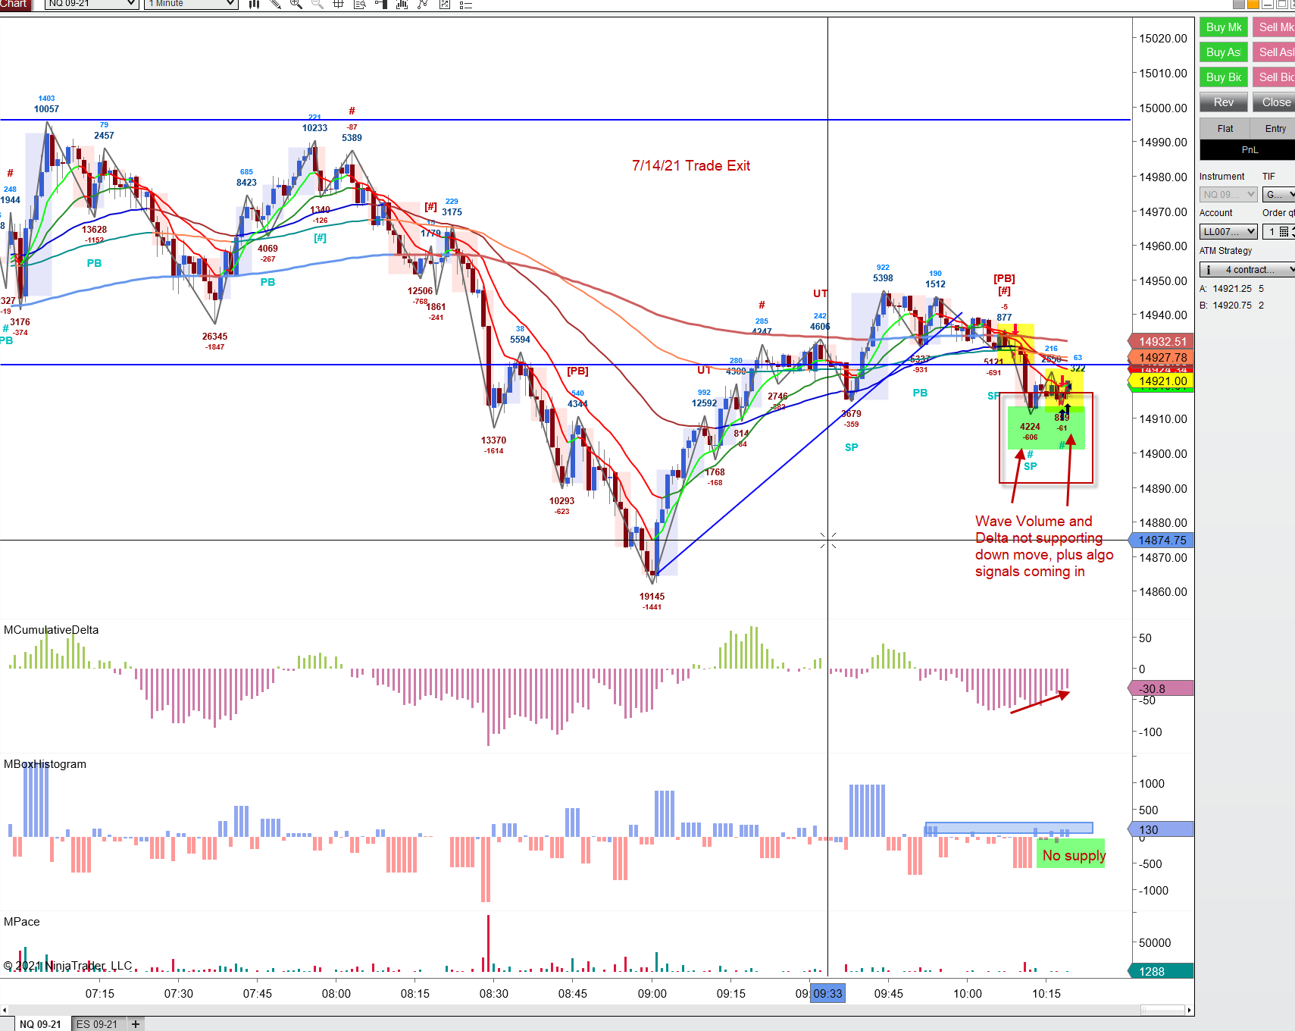Expand the TIF dropdown

point(1279,194)
